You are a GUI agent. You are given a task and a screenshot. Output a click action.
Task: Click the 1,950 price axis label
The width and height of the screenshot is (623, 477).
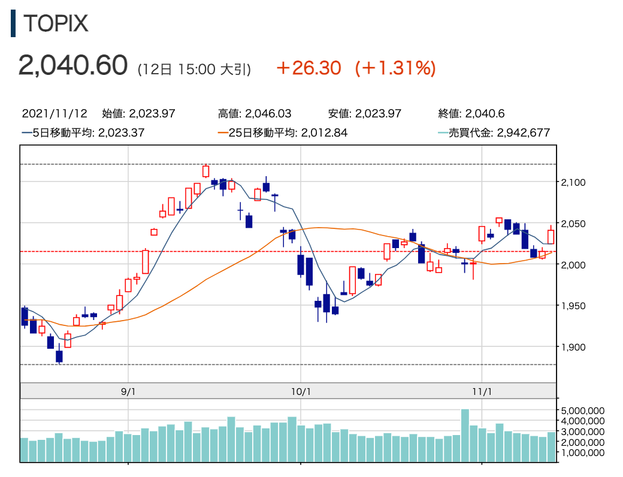[x=573, y=306]
